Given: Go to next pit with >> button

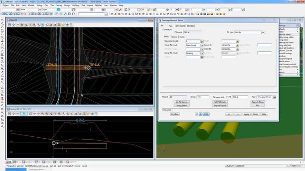Looking at the screenshot, I should click(238, 114).
